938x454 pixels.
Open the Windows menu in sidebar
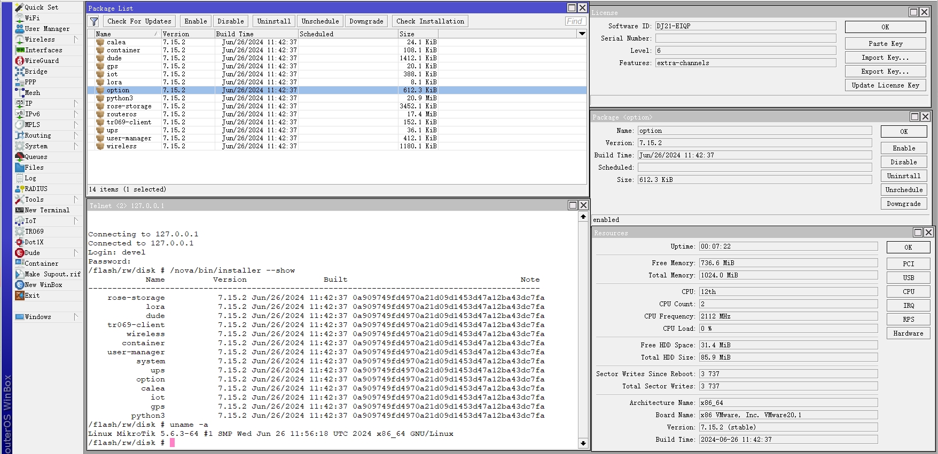coord(38,317)
